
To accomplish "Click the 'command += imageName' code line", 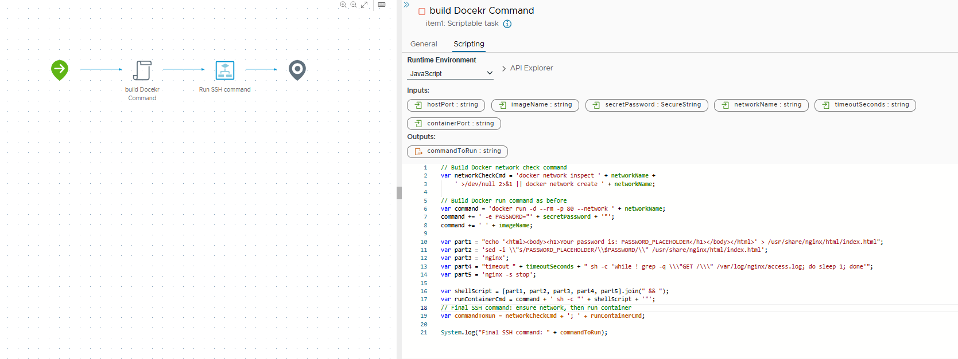I will 487,226.
